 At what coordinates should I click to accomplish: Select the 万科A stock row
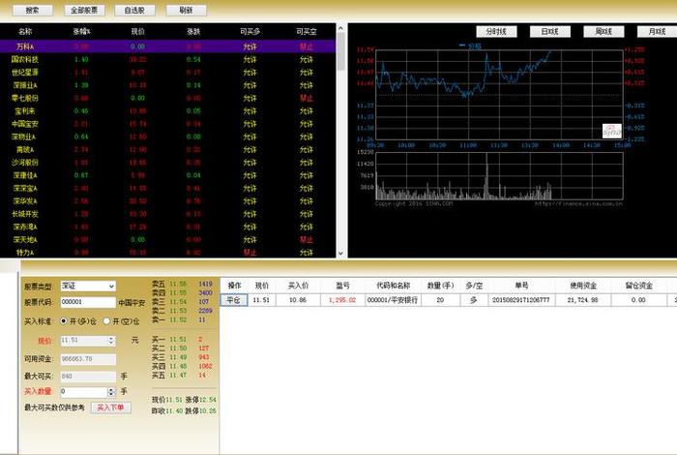[x=167, y=46]
